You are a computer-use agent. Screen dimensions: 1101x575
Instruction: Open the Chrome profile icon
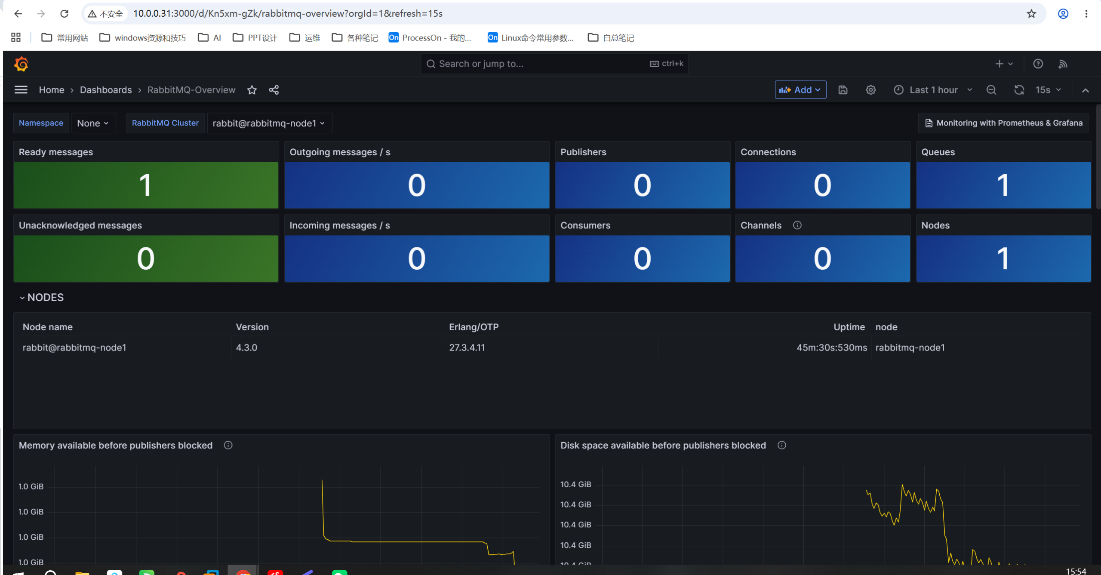click(x=1063, y=14)
